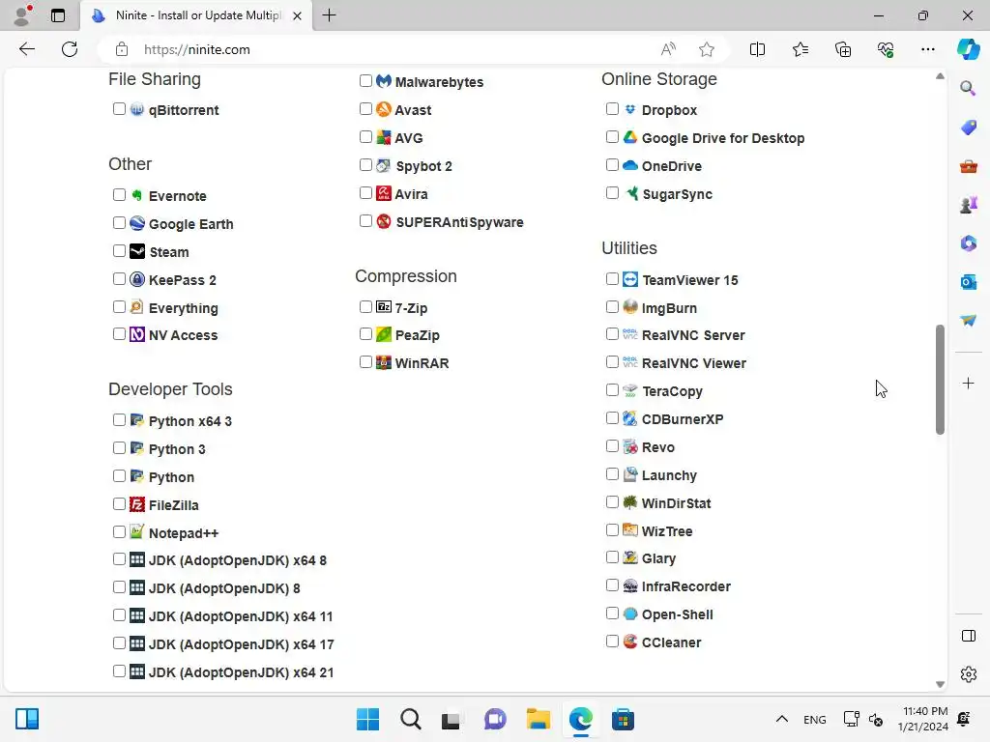This screenshot has height=742, width=990.
Task: Enable the Revo checkbox
Action: click(612, 446)
